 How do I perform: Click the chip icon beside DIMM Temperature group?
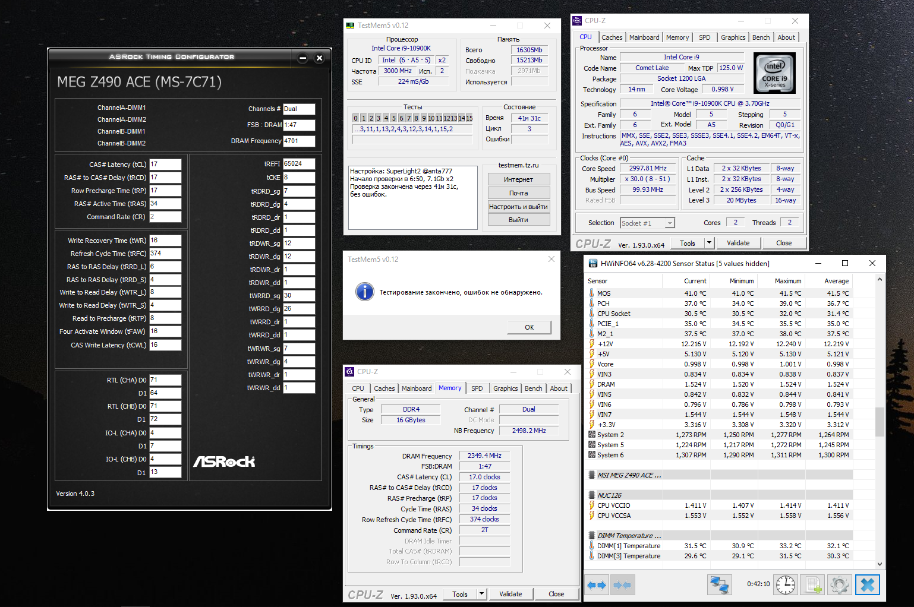[592, 536]
